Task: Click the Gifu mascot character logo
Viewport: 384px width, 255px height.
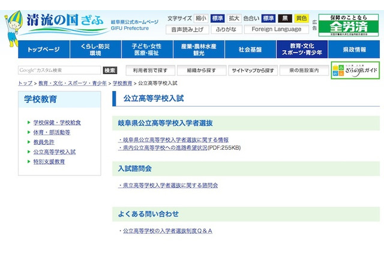Action: click(x=13, y=29)
